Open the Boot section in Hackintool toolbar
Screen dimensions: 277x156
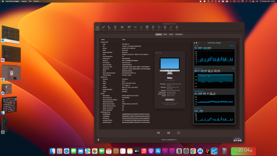click(x=109, y=28)
